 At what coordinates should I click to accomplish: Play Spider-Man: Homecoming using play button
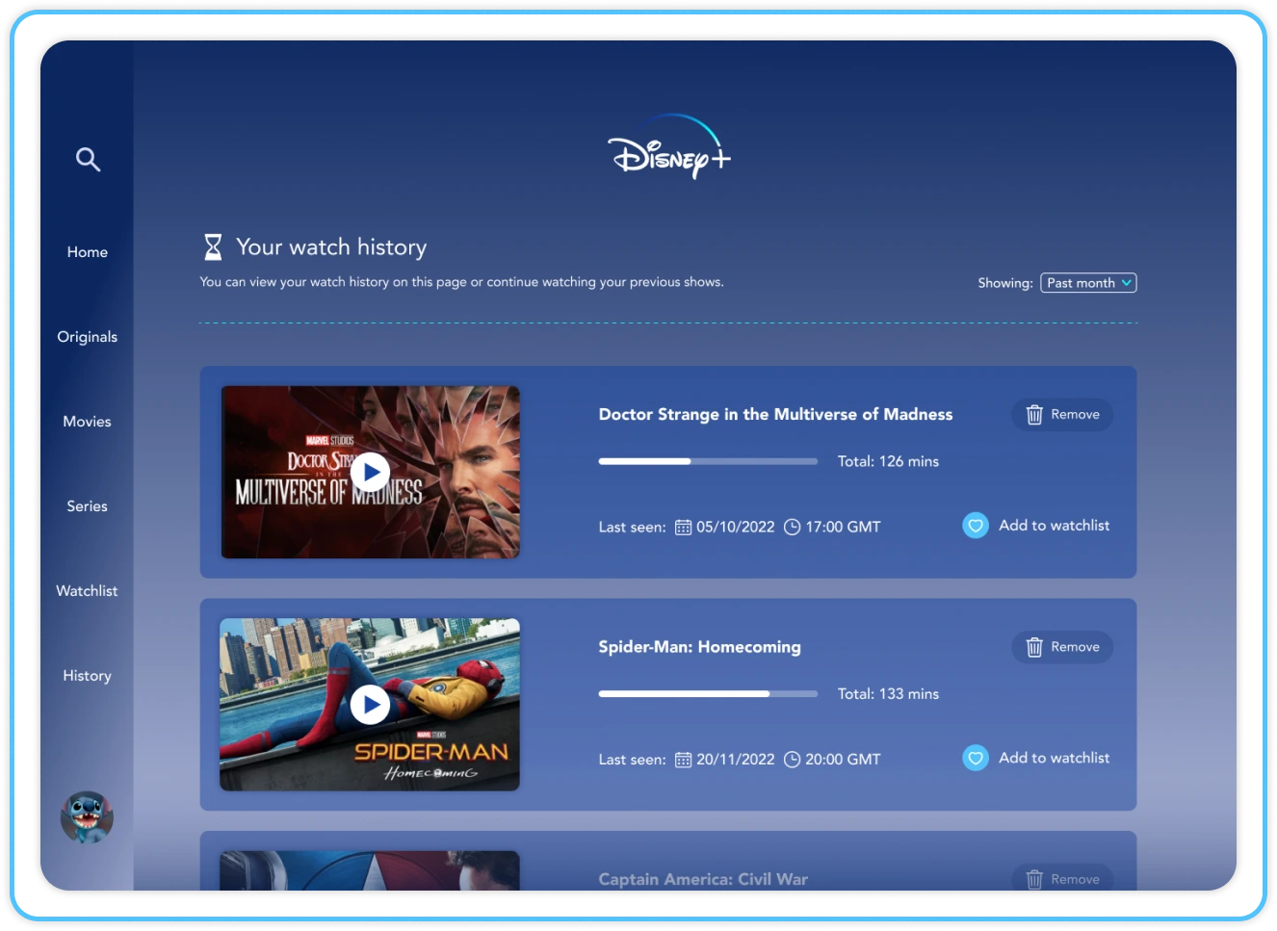pyautogui.click(x=370, y=705)
